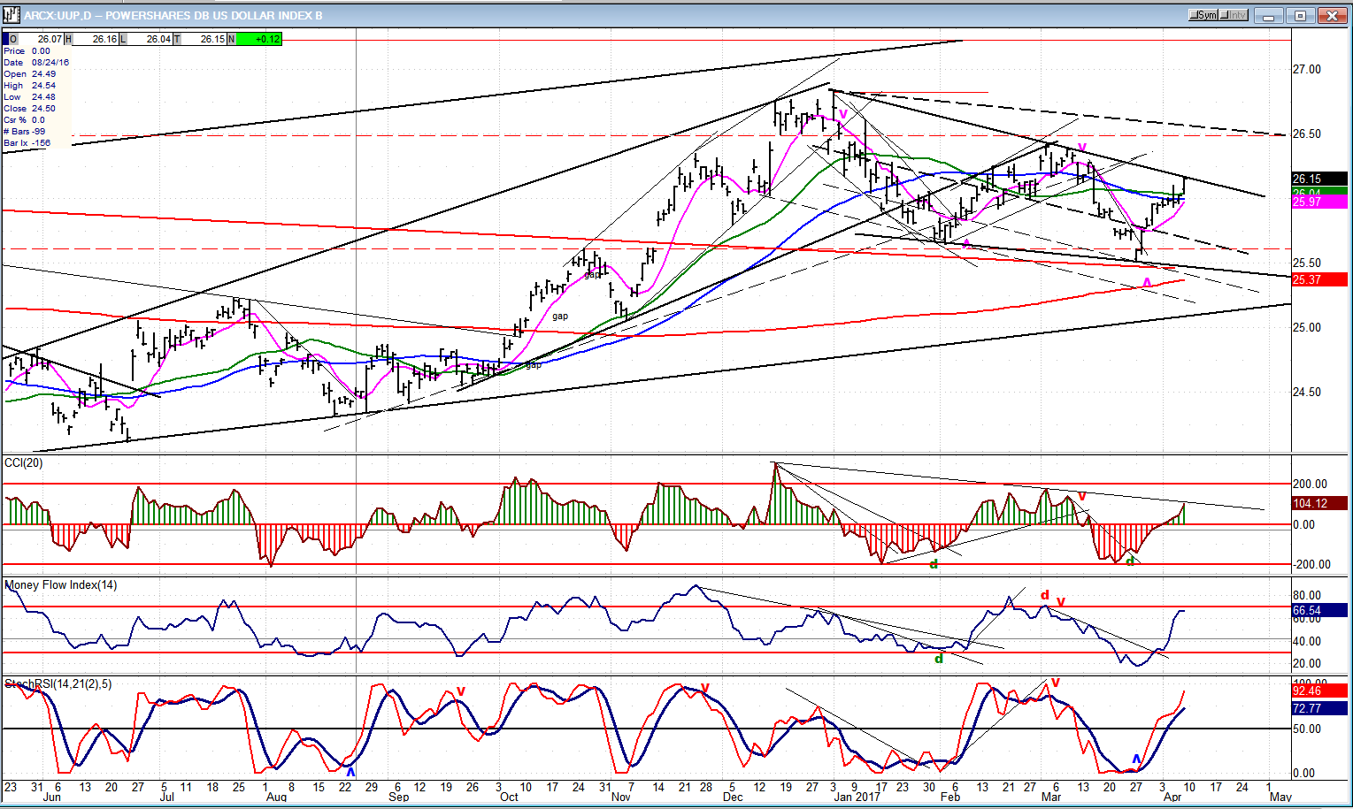Screen dimensions: 1353x809
Task: Select the CCI(20) indicator label
Action: pos(24,462)
